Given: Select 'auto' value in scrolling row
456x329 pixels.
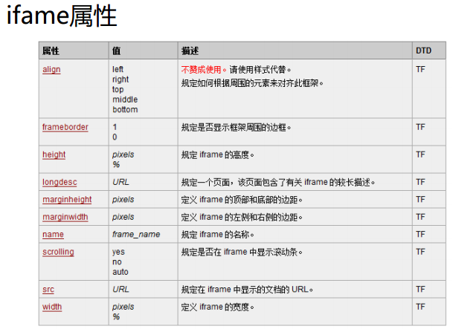Looking at the screenshot, I should 121,272.
